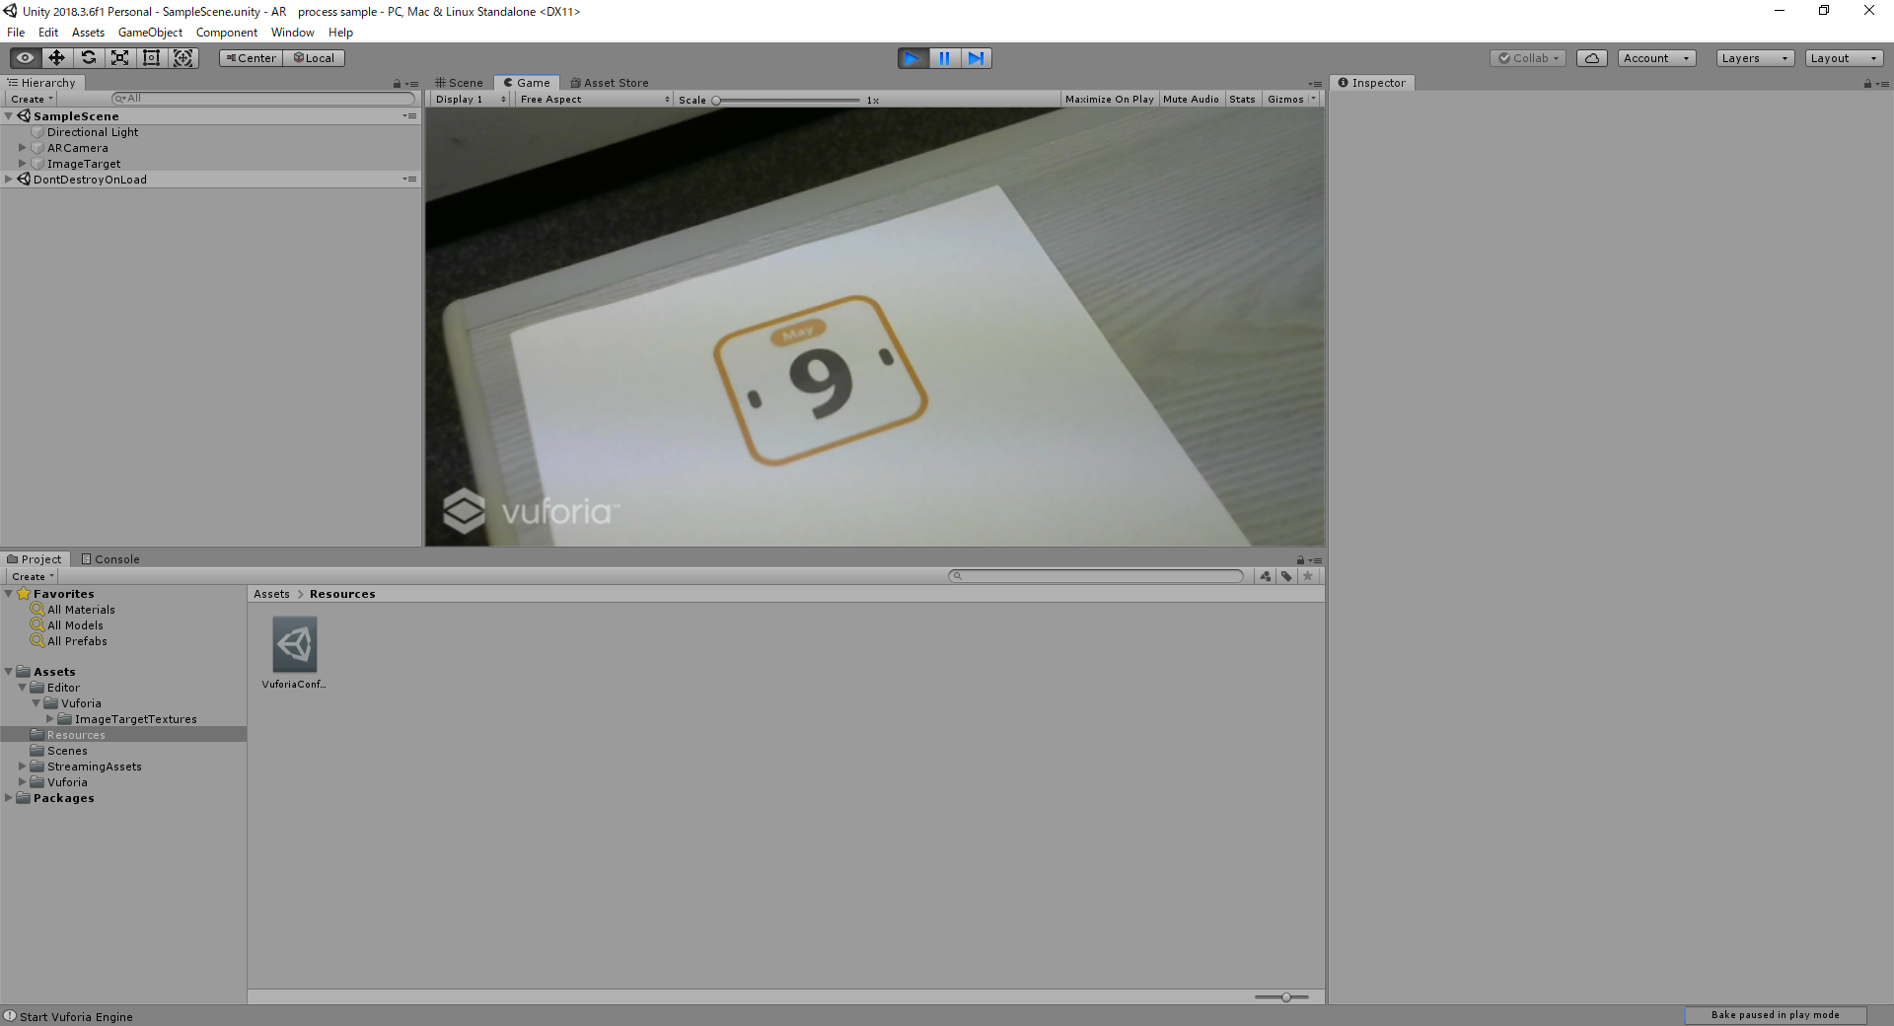The height and width of the screenshot is (1026, 1894).
Task: Expand the StreamingAssets folder
Action: 22,767
